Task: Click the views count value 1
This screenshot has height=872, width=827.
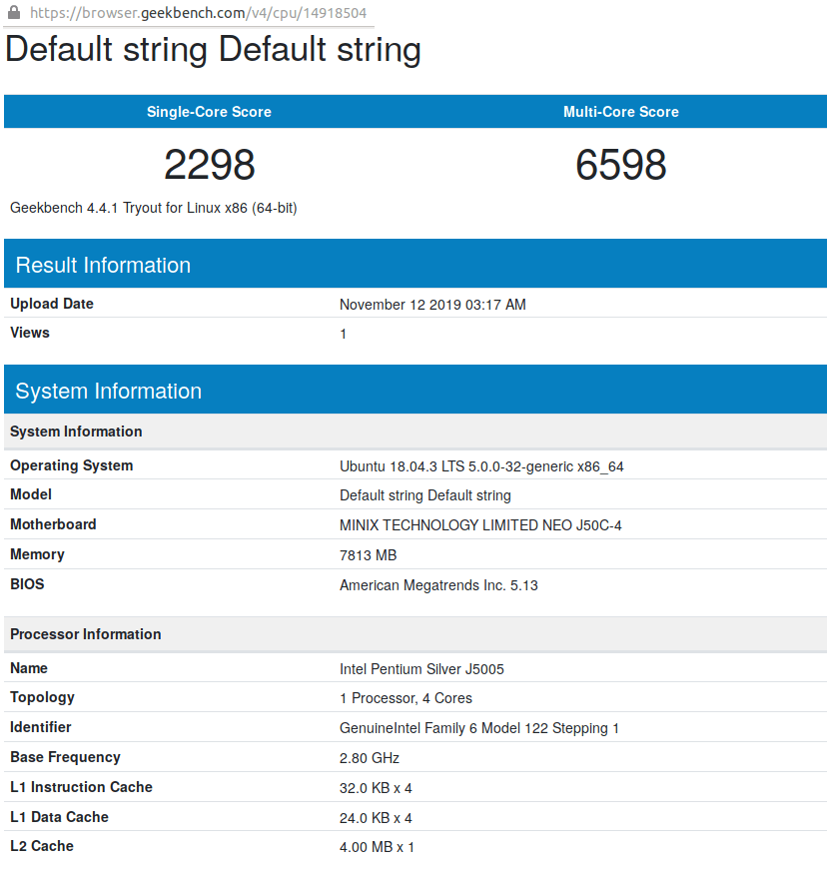Action: [x=344, y=334]
